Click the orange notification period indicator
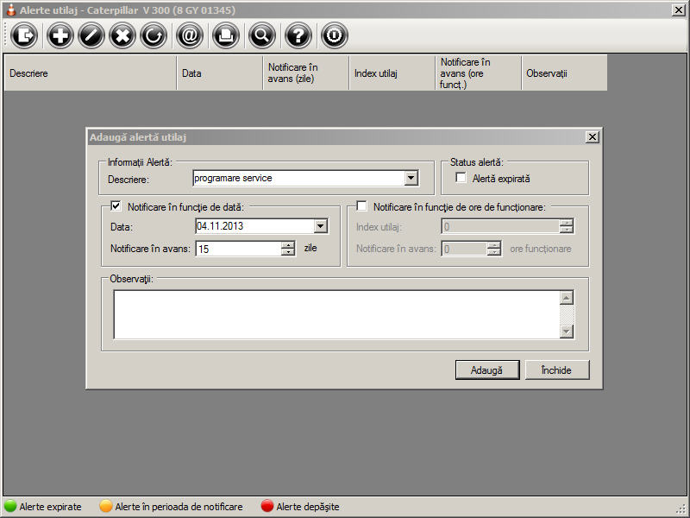 (105, 506)
